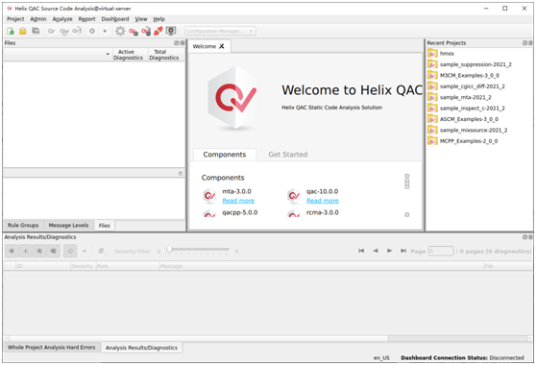Float the Recent Projects panel
Viewport: 536px width, 365px height.
[524, 42]
